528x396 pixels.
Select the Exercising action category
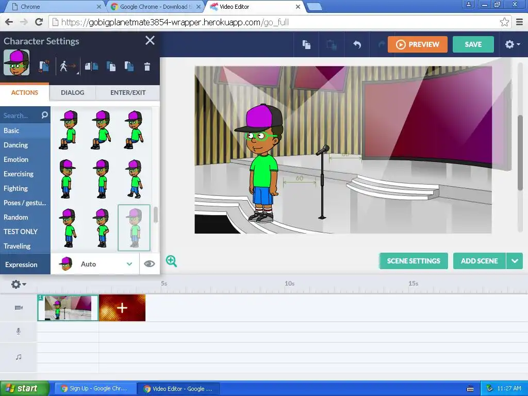pyautogui.click(x=25, y=174)
